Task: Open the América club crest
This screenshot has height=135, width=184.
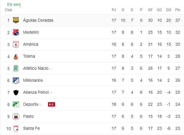Action: point(16,44)
